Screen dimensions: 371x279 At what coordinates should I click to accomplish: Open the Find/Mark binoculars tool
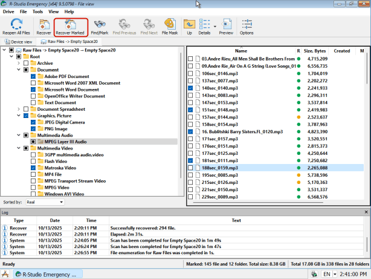point(99,26)
